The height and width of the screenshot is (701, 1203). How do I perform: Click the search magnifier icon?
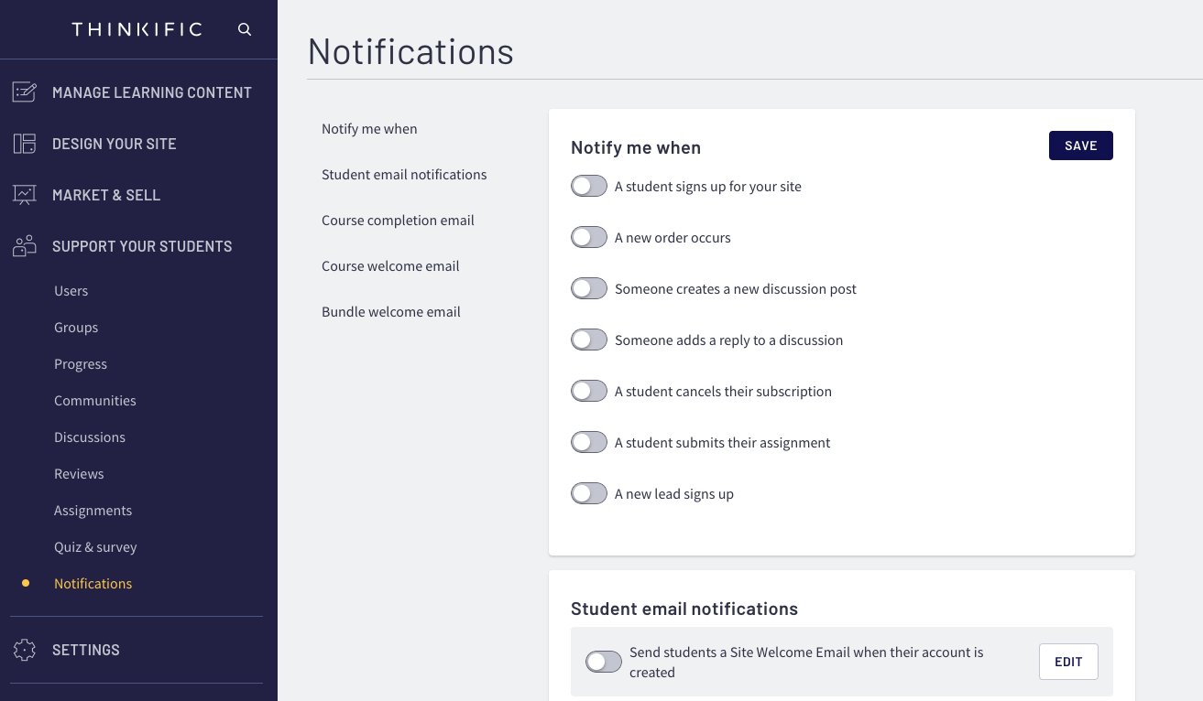click(244, 28)
